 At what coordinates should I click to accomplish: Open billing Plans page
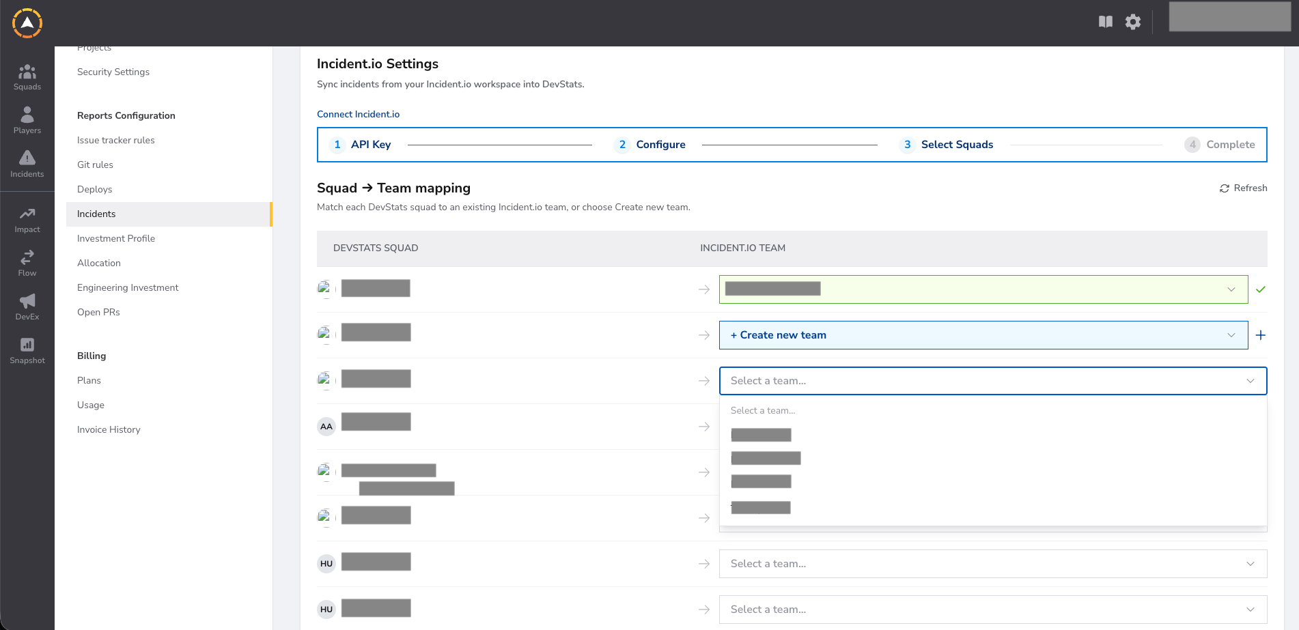point(89,381)
